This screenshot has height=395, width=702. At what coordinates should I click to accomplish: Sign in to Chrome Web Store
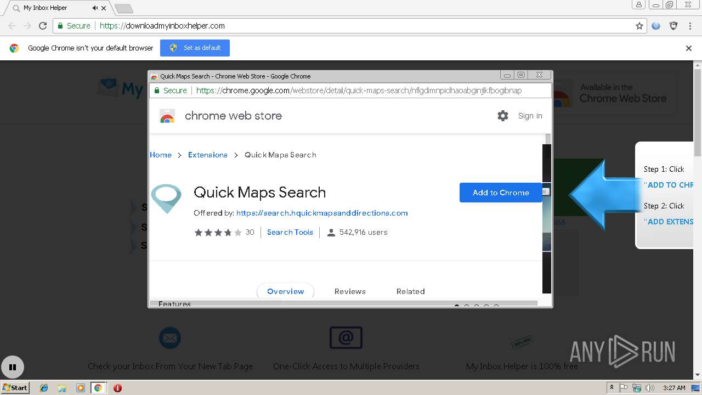click(530, 116)
